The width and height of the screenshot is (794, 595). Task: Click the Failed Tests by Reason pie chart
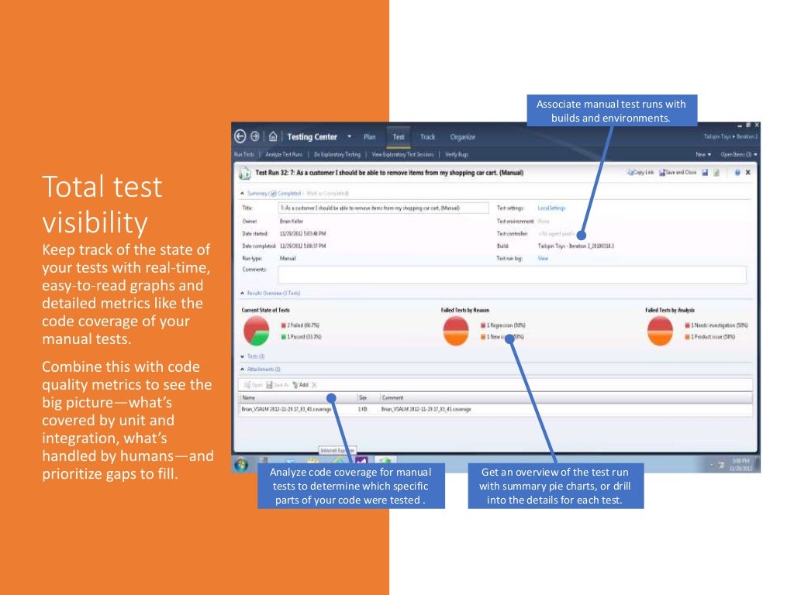point(456,331)
